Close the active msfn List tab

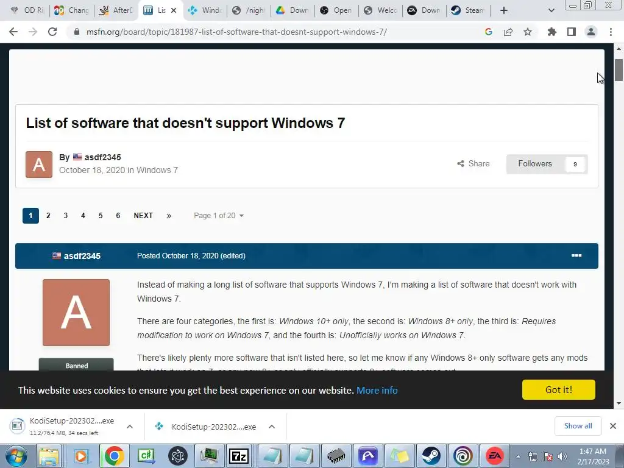pos(174,10)
